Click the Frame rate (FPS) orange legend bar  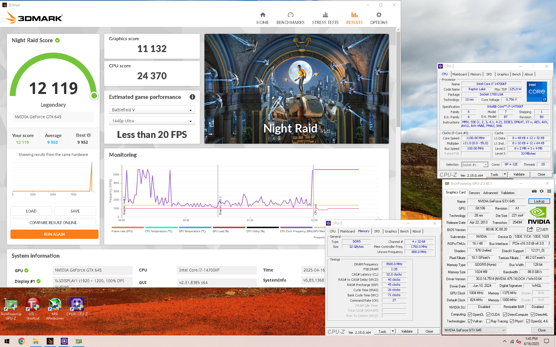tap(128, 228)
